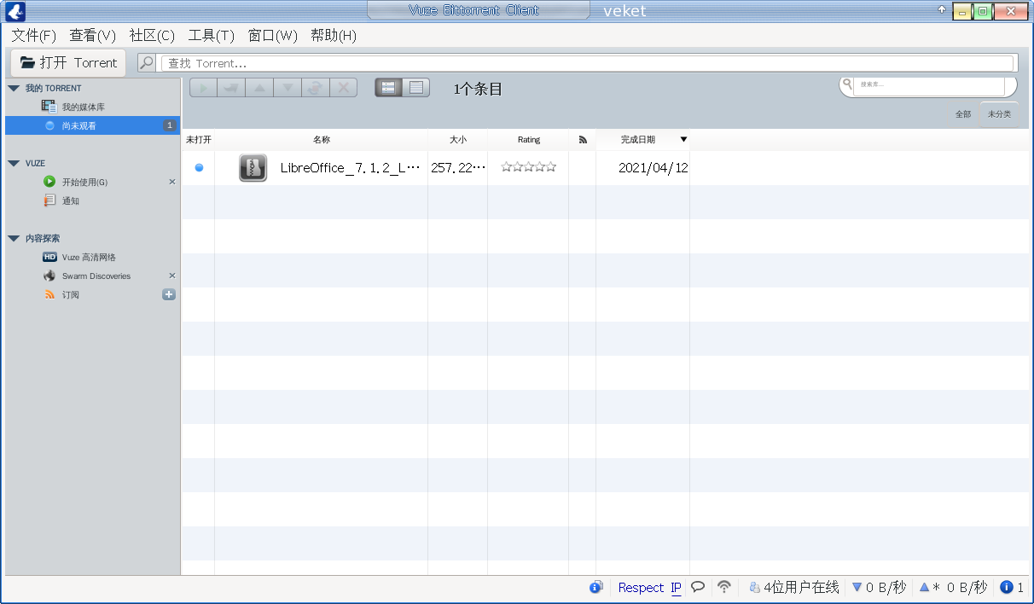This screenshot has height=604, width=1034.
Task: Sort by the 未打开 column header
Action: tap(199, 139)
